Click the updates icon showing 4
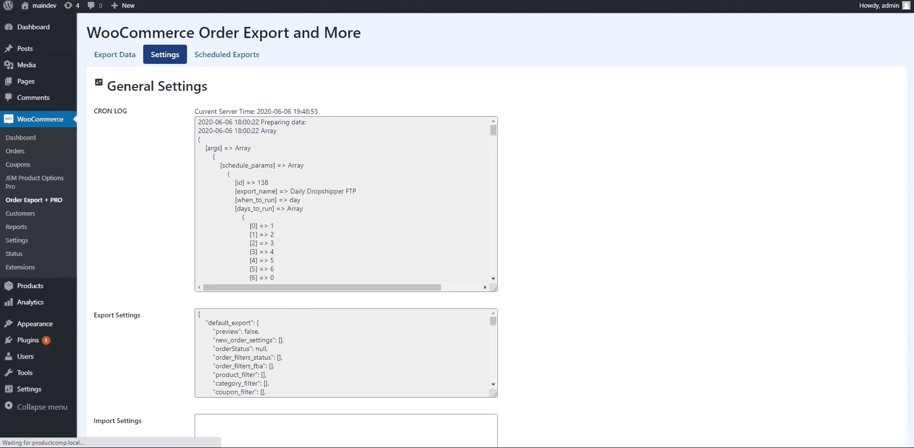 [68, 5]
